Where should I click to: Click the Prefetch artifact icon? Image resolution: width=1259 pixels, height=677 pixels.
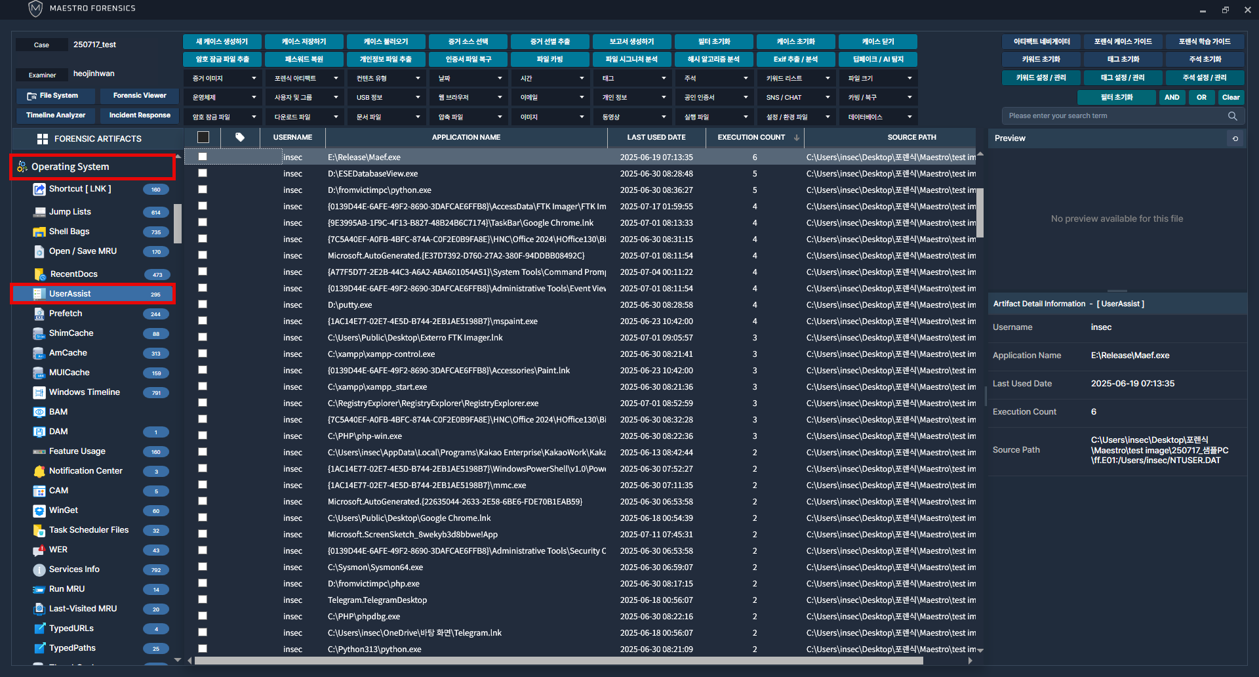pyautogui.click(x=39, y=314)
